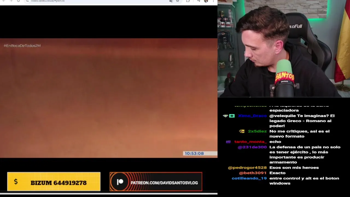The height and width of the screenshot is (197, 350).
Task: Reload the page with the refresh icon
Action: [x=18, y=1]
